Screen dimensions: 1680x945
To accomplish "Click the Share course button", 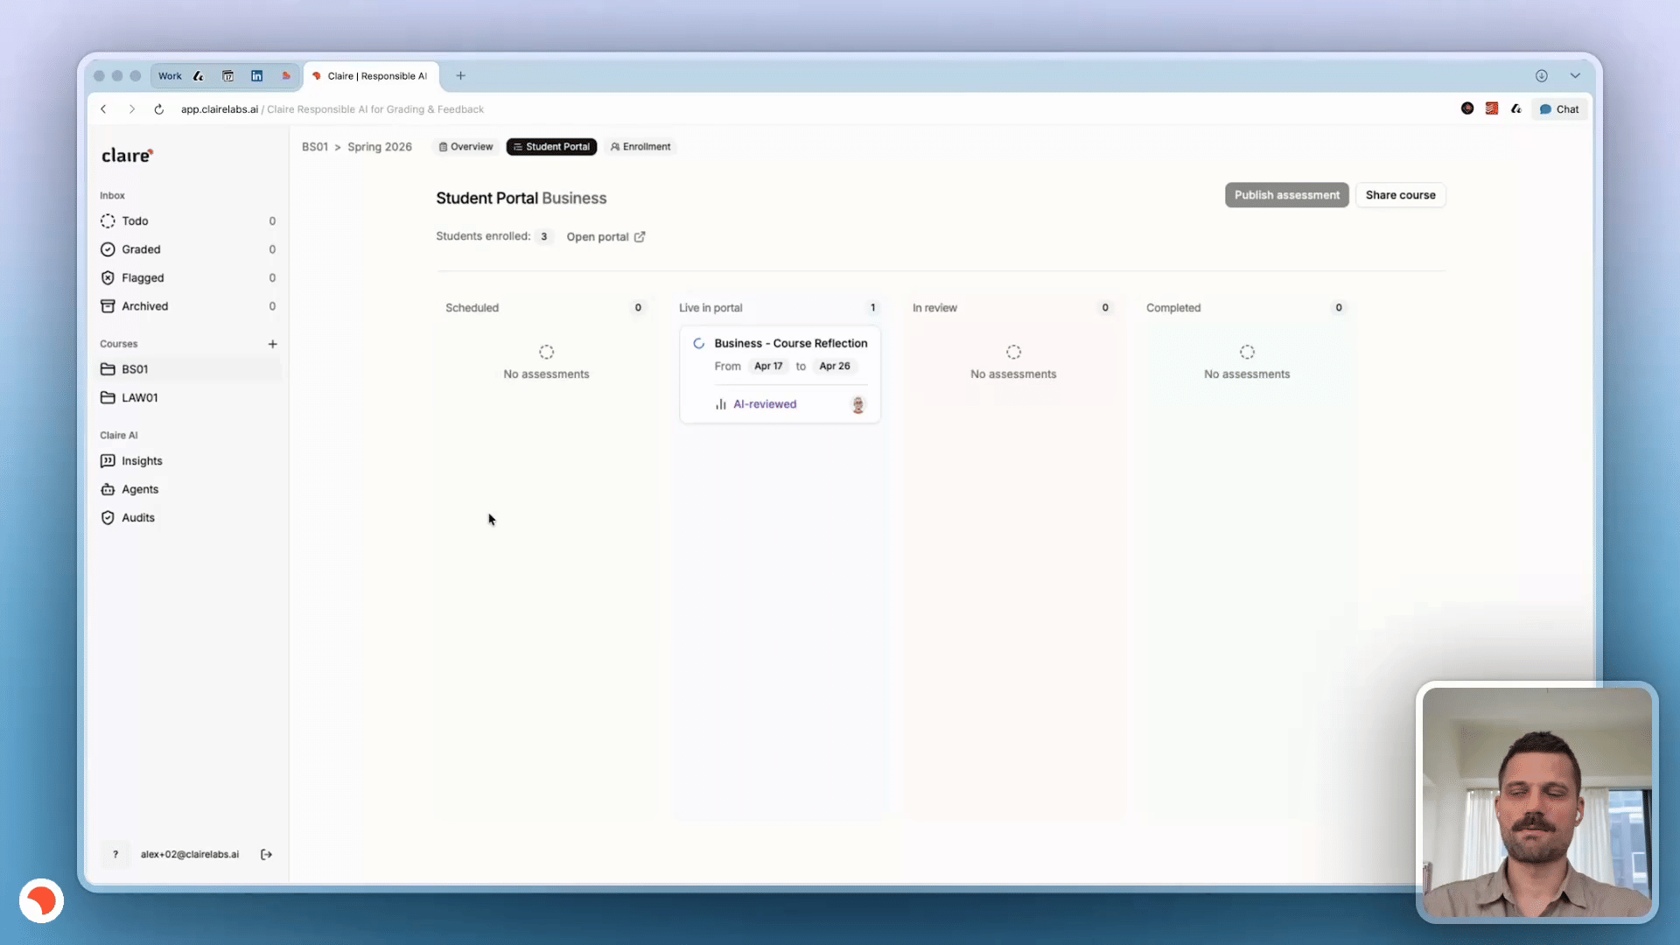I will click(1399, 195).
